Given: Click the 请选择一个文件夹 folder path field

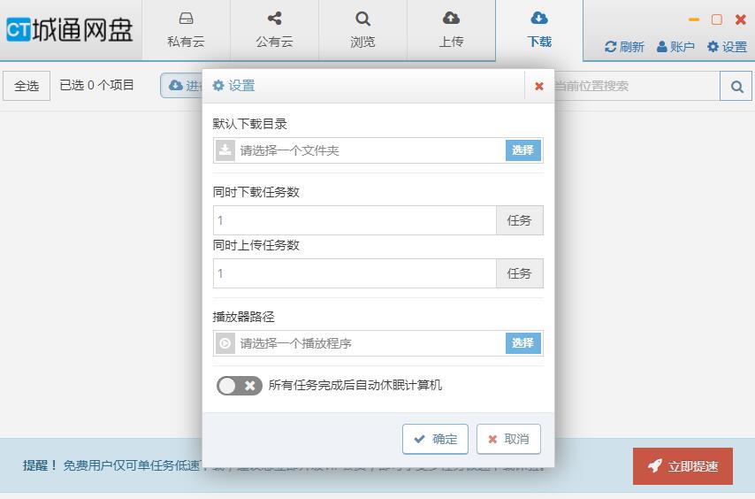Looking at the screenshot, I should tap(370, 150).
